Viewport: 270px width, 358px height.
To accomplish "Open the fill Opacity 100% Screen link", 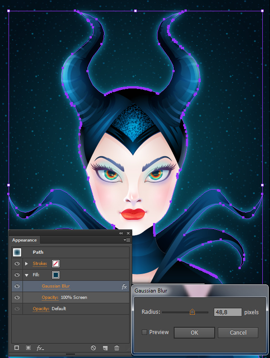I will pyautogui.click(x=50, y=297).
